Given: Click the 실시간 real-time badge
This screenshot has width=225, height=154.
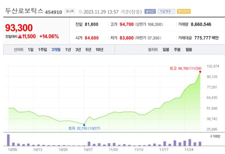Looking at the screenshot, I should [x=150, y=11].
